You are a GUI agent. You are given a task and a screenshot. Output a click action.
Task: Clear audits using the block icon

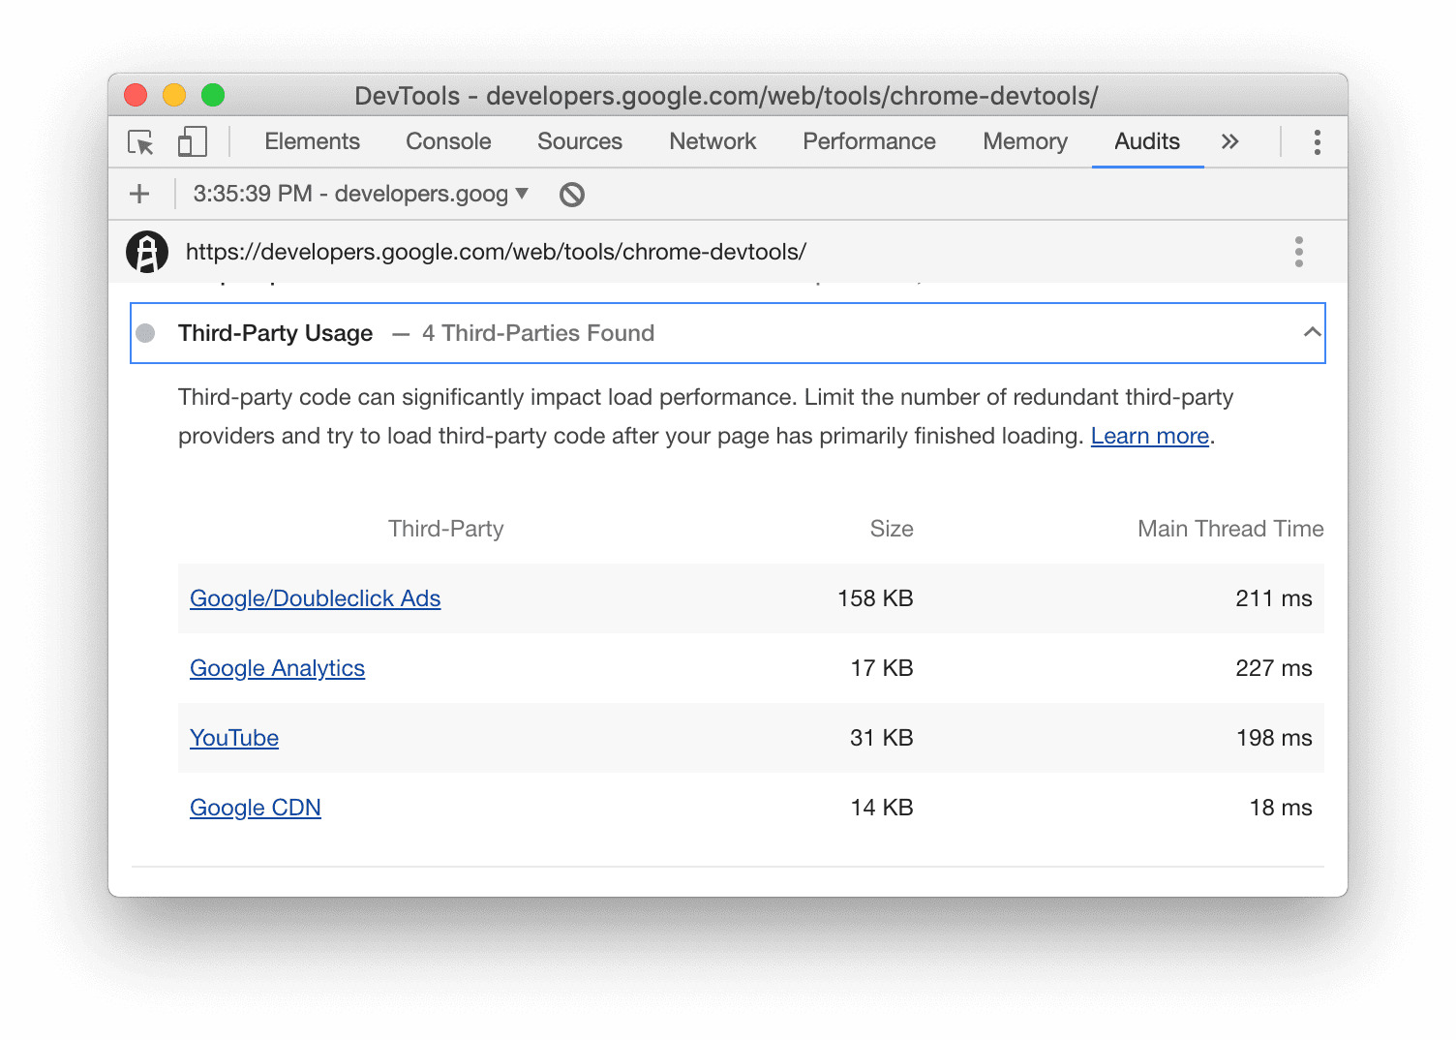pos(571,193)
